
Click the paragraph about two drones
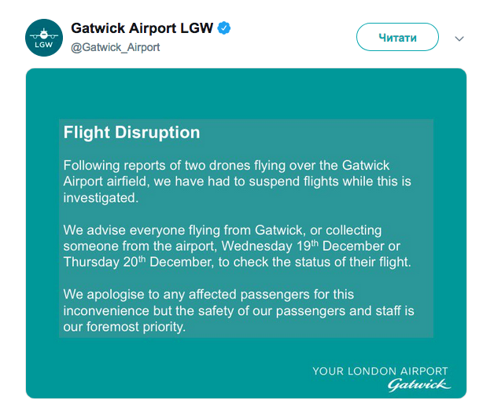click(236, 181)
